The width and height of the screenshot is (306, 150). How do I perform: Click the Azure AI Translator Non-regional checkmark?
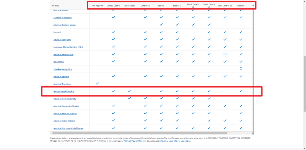(97, 84)
